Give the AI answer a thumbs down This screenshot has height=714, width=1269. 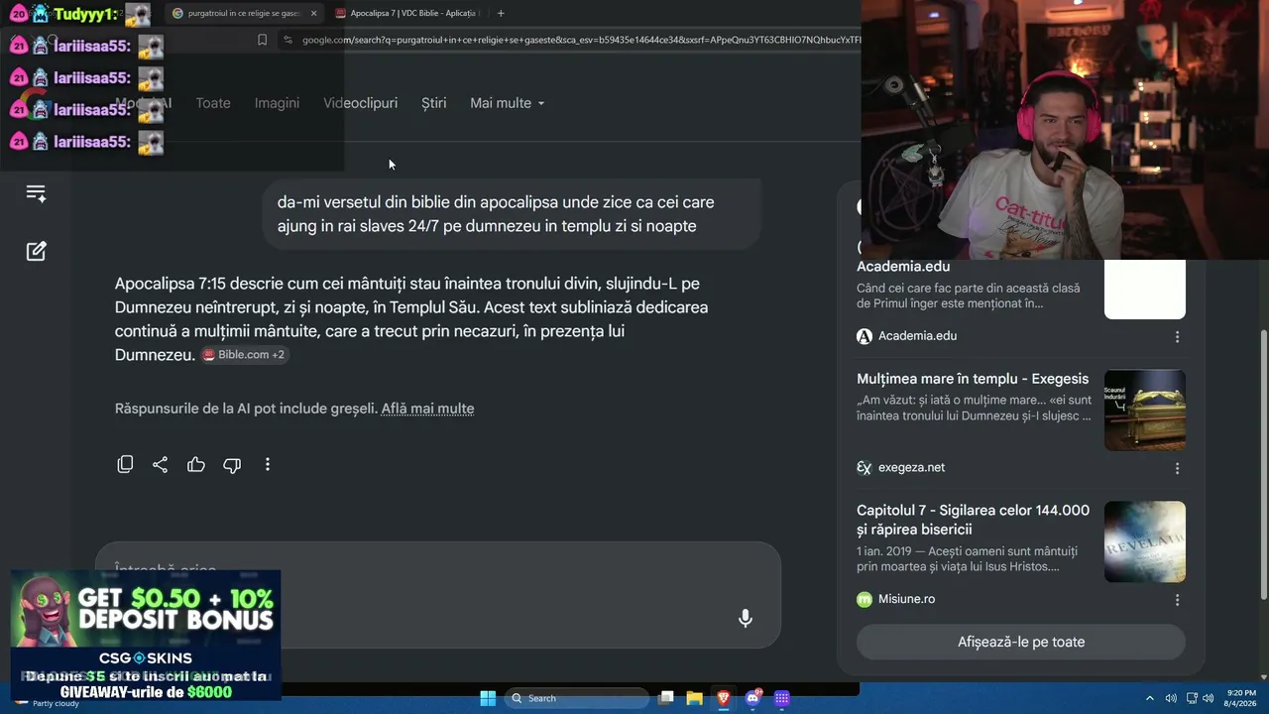pyautogui.click(x=232, y=464)
